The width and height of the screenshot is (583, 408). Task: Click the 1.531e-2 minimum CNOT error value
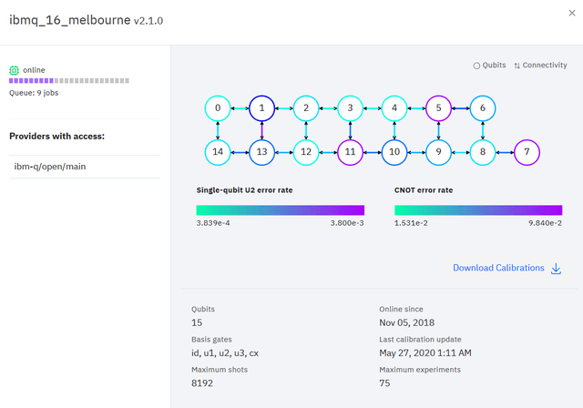[x=411, y=223]
